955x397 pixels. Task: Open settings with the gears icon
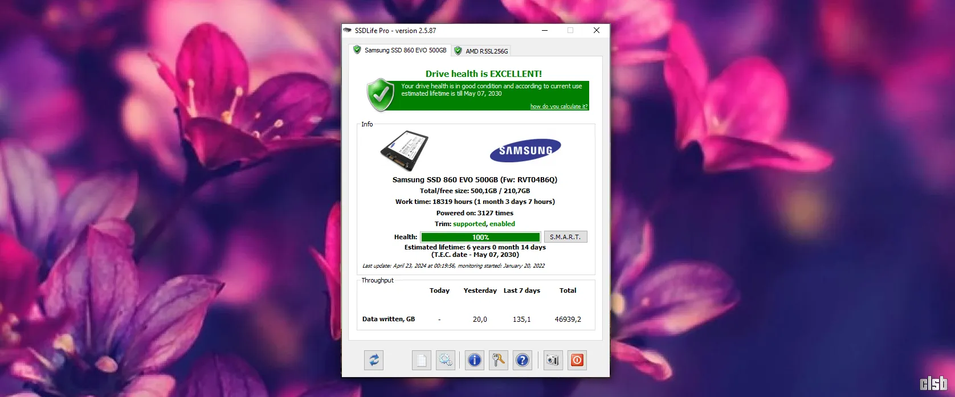pyautogui.click(x=446, y=360)
